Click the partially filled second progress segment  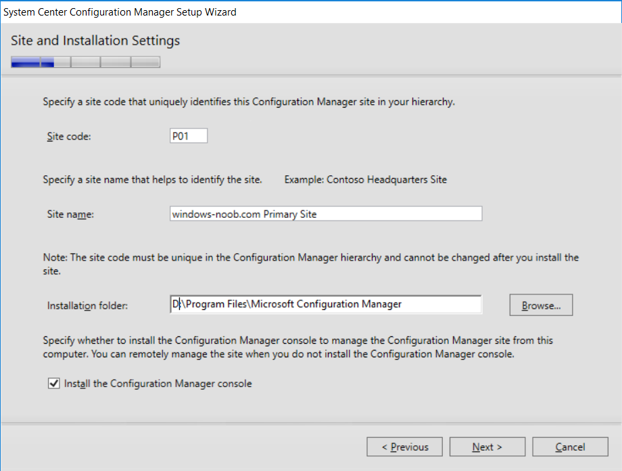point(55,62)
